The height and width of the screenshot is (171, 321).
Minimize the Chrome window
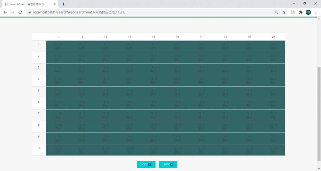[294, 3]
